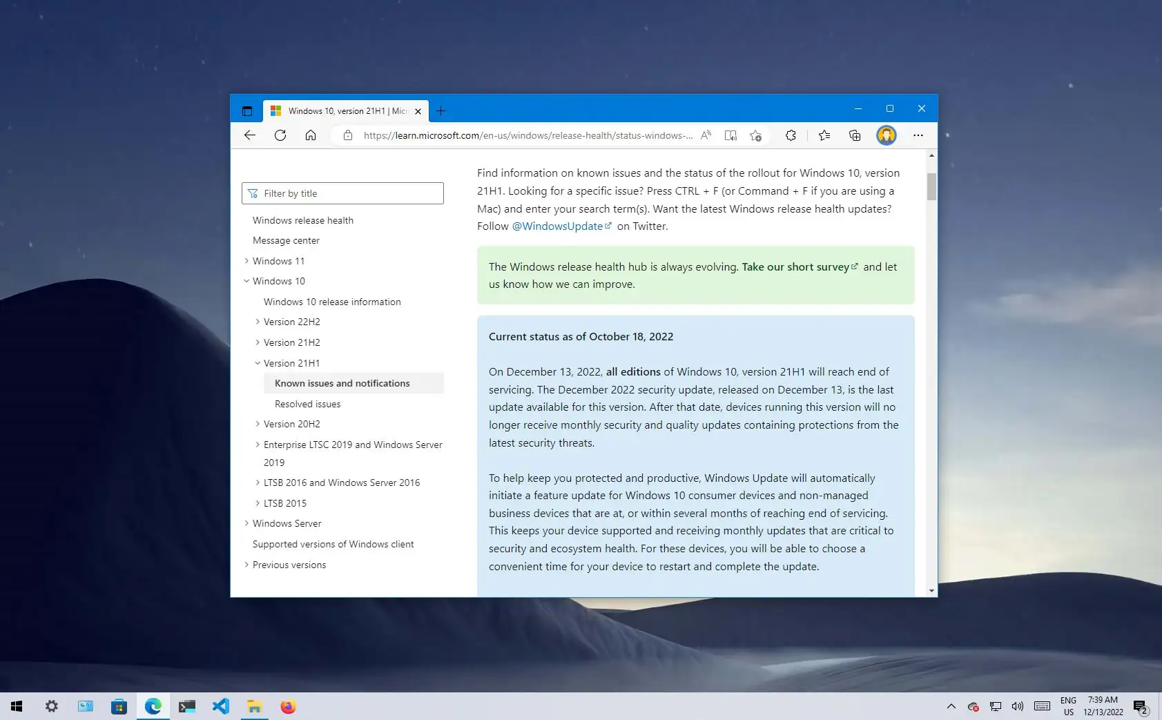Open the tab actions menu icon
The image size is (1162, 720).
pyautogui.click(x=247, y=110)
